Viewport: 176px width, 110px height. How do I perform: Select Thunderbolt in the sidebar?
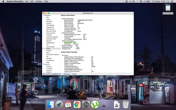50,61
